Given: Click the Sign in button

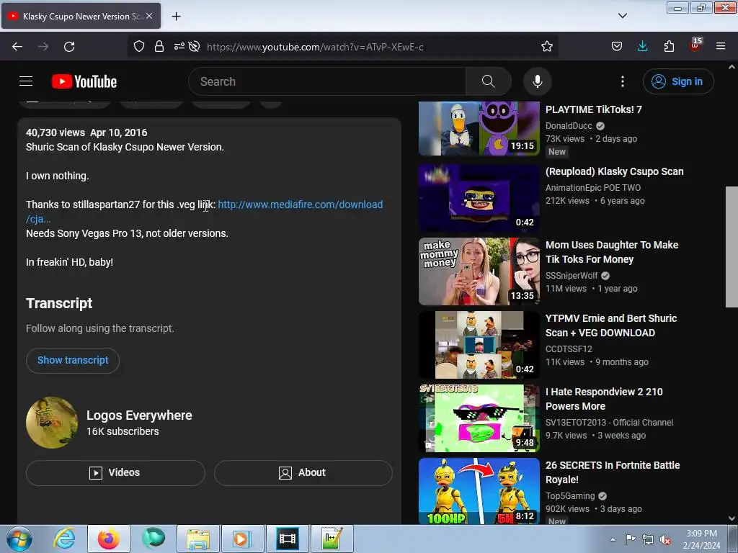Looking at the screenshot, I should [x=678, y=81].
